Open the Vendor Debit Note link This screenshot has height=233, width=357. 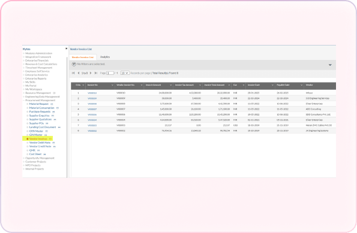pos(40,143)
